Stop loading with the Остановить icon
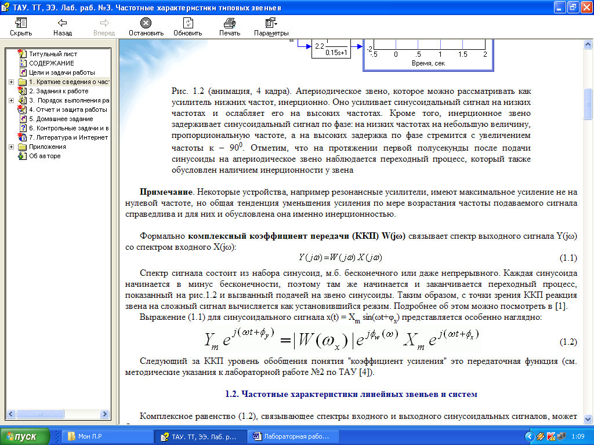Screen dimensions: 594x445 [146, 23]
